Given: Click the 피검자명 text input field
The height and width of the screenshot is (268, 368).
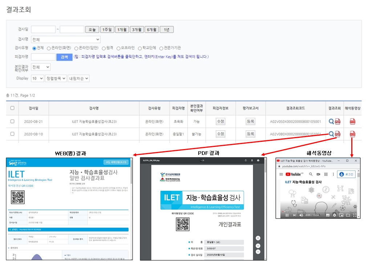Looking at the screenshot, I should pyautogui.click(x=43, y=57).
